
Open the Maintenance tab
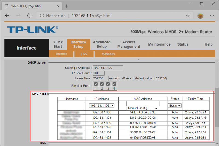tap(159, 44)
